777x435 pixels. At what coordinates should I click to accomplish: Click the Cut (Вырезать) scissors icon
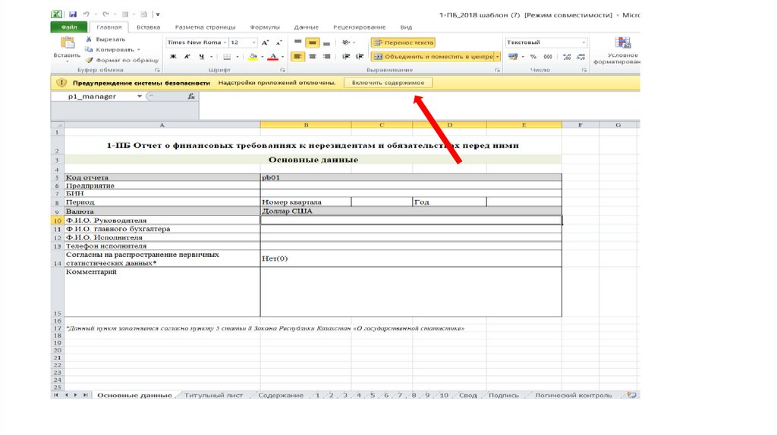(x=90, y=39)
